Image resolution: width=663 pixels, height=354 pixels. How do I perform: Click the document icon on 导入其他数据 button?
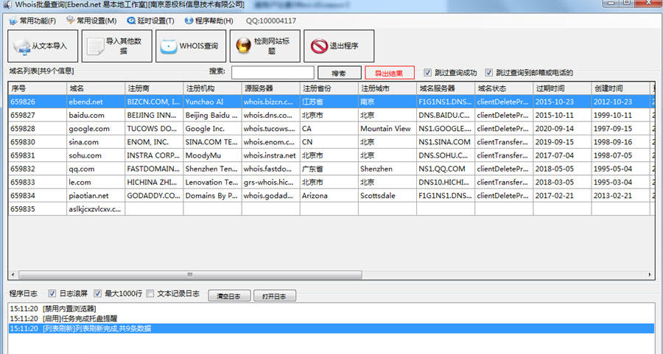pos(95,46)
